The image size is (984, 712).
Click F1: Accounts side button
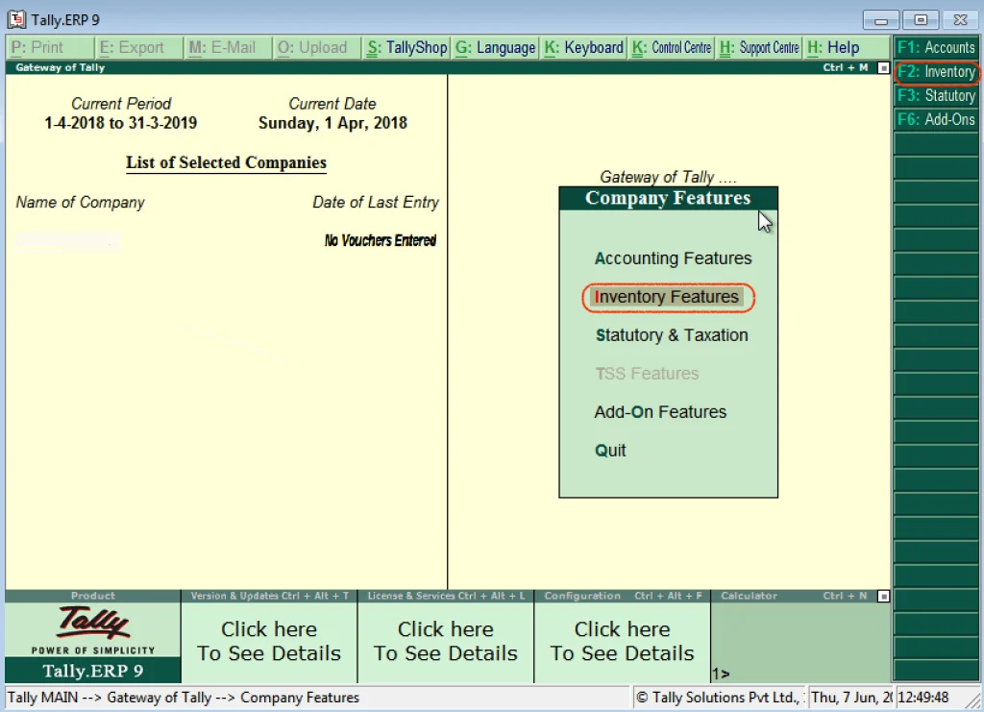tap(936, 48)
